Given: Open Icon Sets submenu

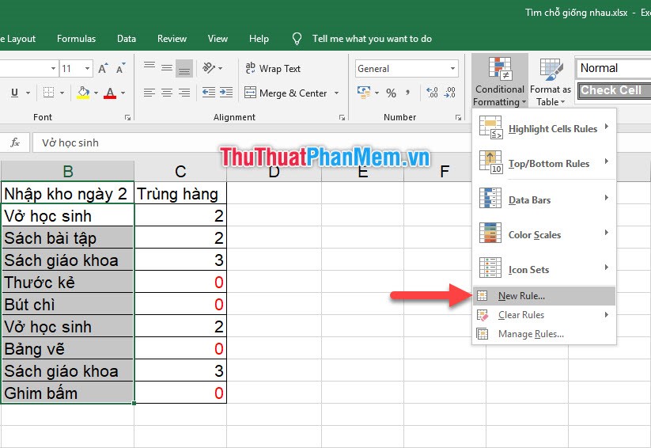Looking at the screenshot, I should [x=544, y=269].
